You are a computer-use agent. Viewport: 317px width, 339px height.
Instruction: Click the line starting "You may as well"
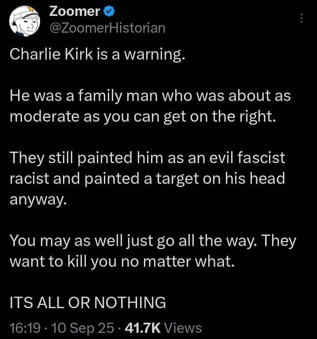pyautogui.click(x=153, y=240)
